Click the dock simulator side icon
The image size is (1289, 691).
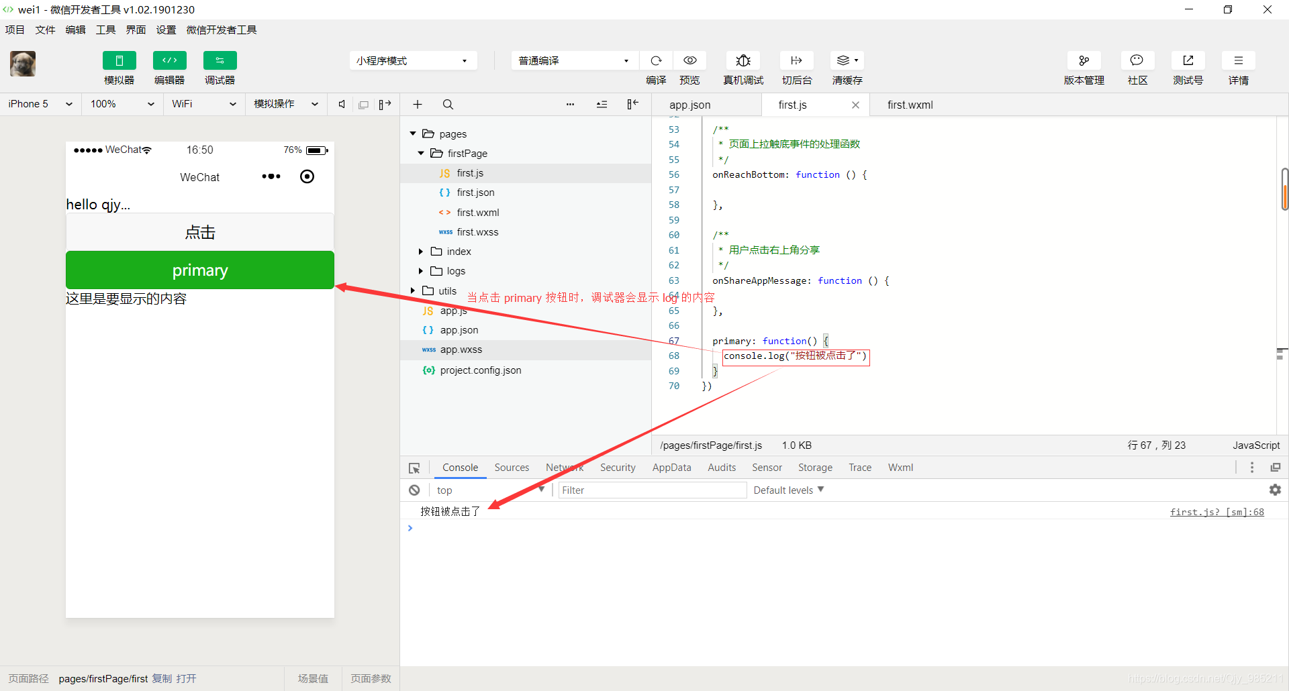point(385,104)
